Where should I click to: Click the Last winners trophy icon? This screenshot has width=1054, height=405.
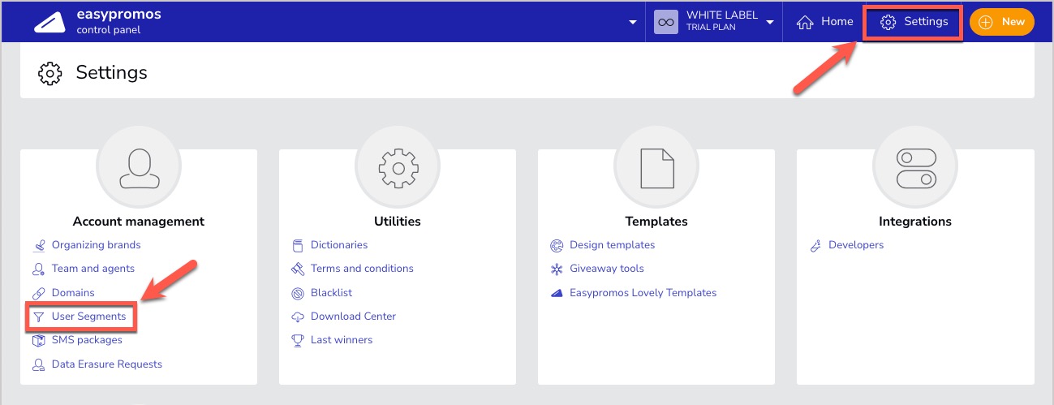pyautogui.click(x=297, y=340)
